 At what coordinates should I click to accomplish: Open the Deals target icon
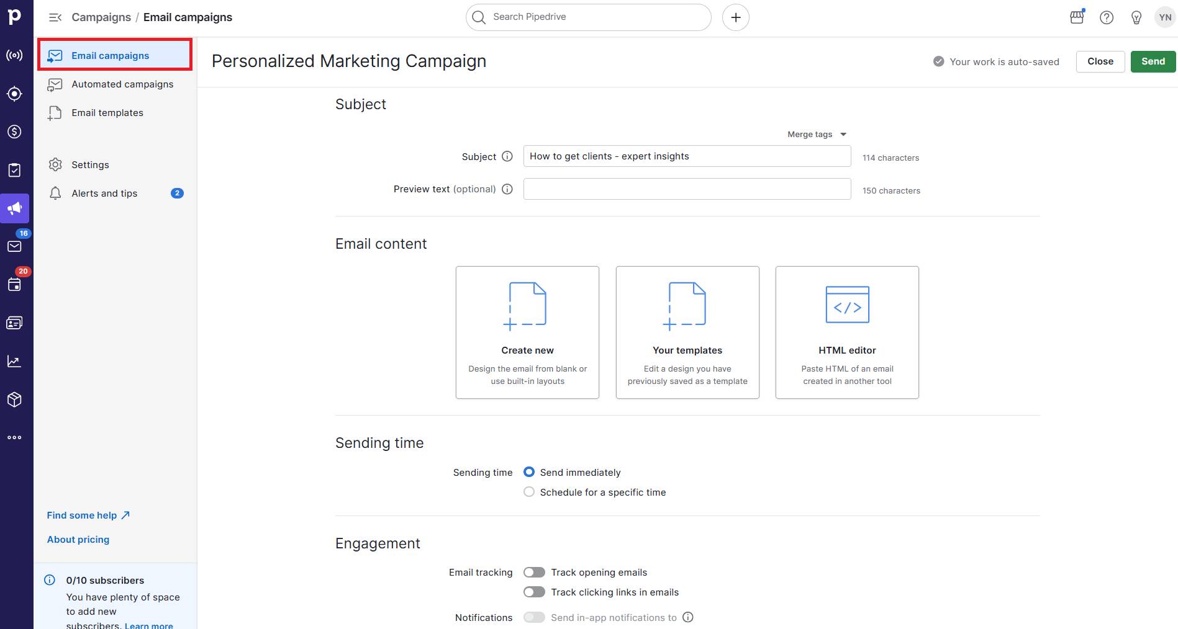pyautogui.click(x=15, y=94)
